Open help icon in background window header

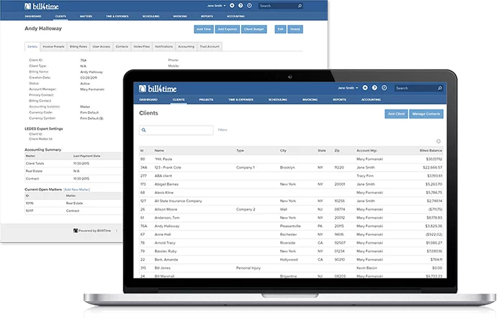(x=240, y=6)
